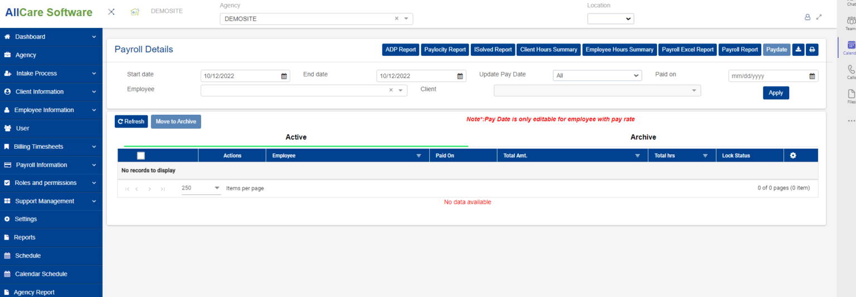
Task: Click the Payroll Excel Report button
Action: pos(688,50)
